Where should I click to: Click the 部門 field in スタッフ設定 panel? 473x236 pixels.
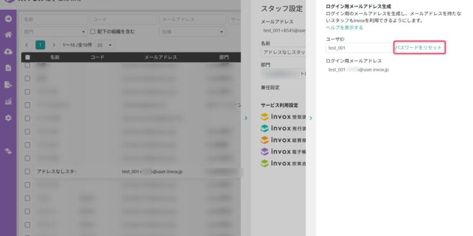[283, 74]
